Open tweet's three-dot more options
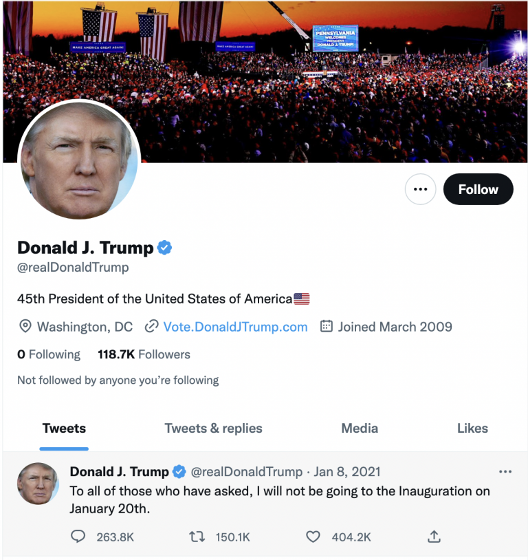 coord(505,472)
